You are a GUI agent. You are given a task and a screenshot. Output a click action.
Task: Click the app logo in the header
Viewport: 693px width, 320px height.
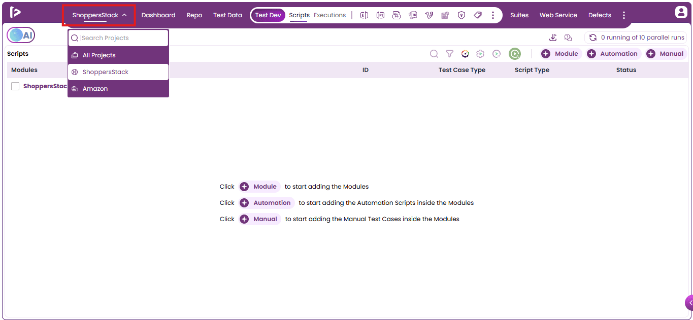point(15,12)
